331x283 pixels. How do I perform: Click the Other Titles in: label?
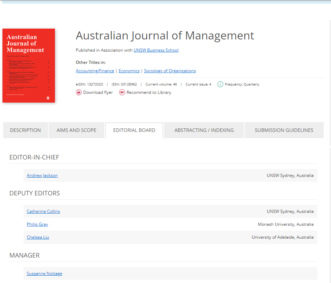[x=91, y=62]
